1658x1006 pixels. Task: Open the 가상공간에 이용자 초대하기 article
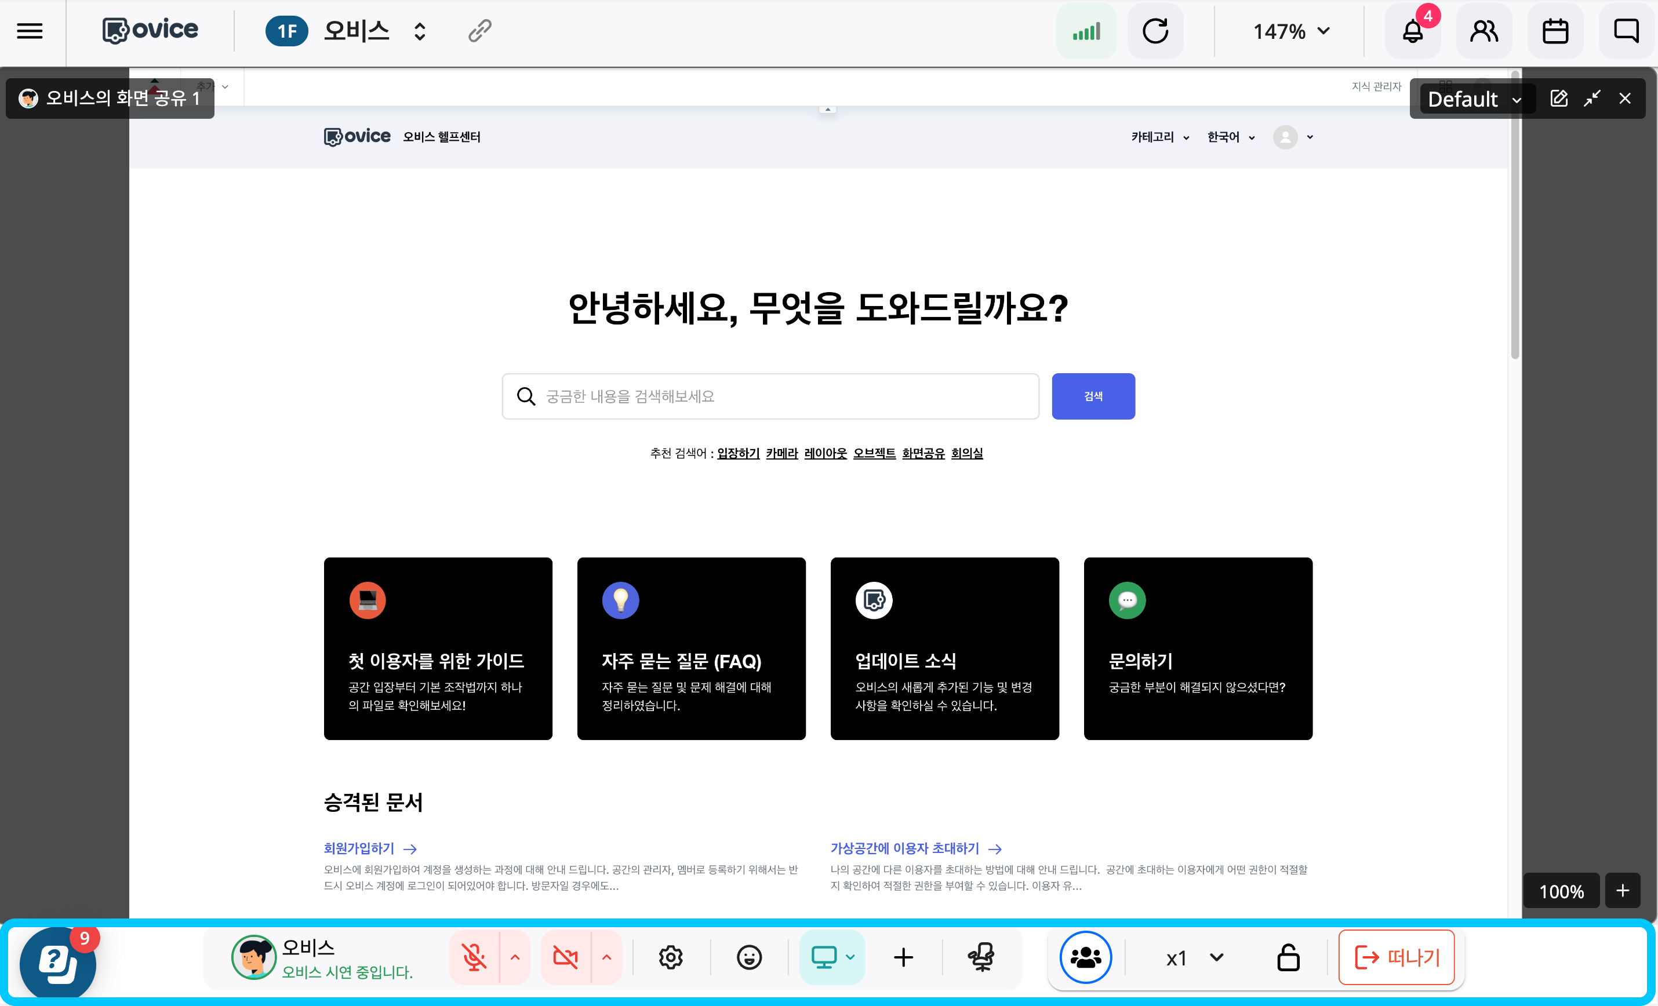917,848
